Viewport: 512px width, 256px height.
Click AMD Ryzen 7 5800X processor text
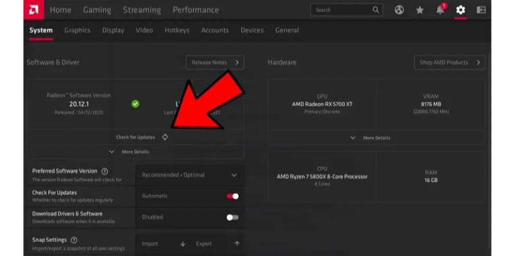pos(322,177)
